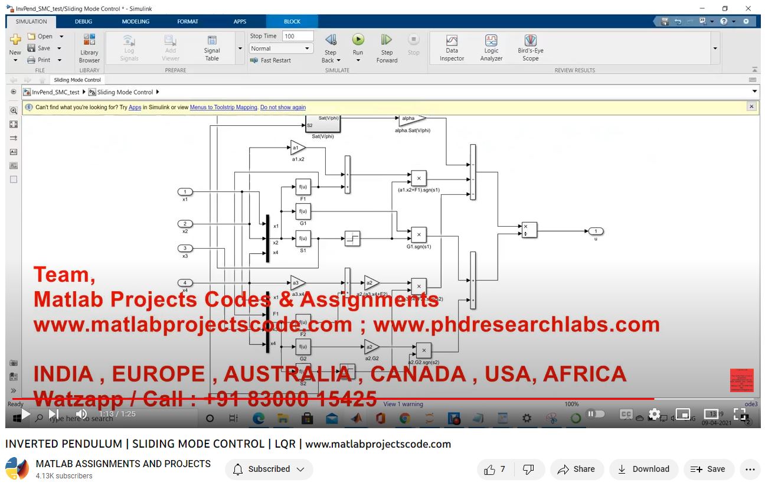Click the Save to playlist button
The width and height of the screenshot is (765, 489).
pyautogui.click(x=708, y=469)
